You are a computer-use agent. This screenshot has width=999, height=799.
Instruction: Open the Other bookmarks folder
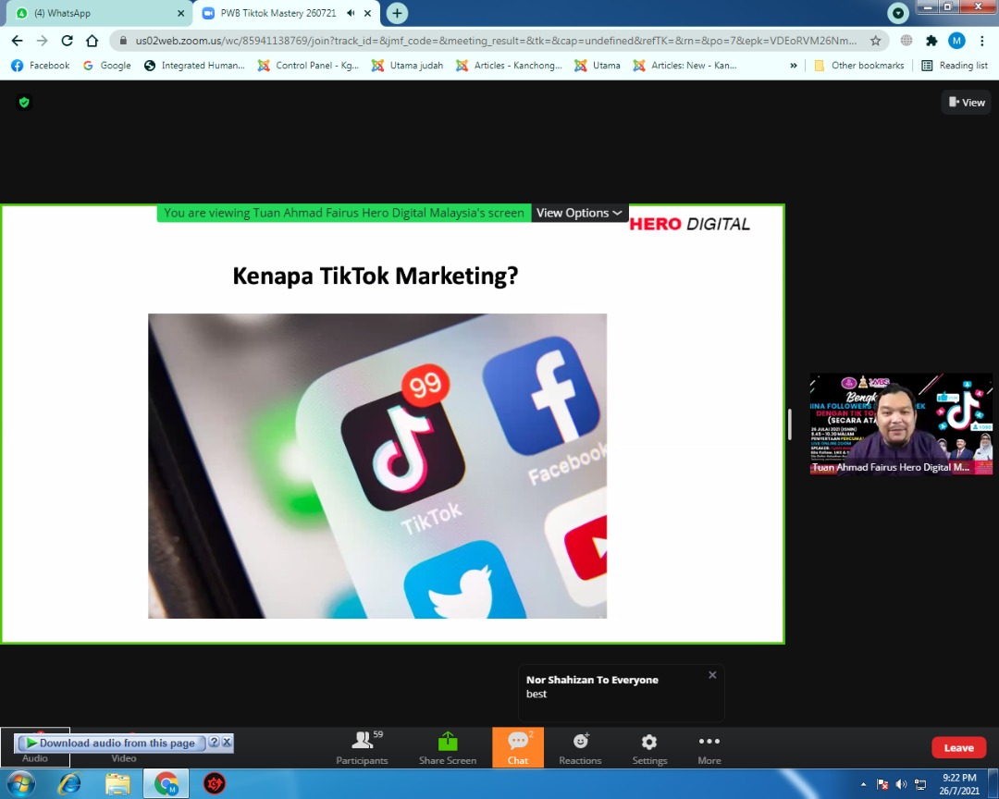(858, 66)
